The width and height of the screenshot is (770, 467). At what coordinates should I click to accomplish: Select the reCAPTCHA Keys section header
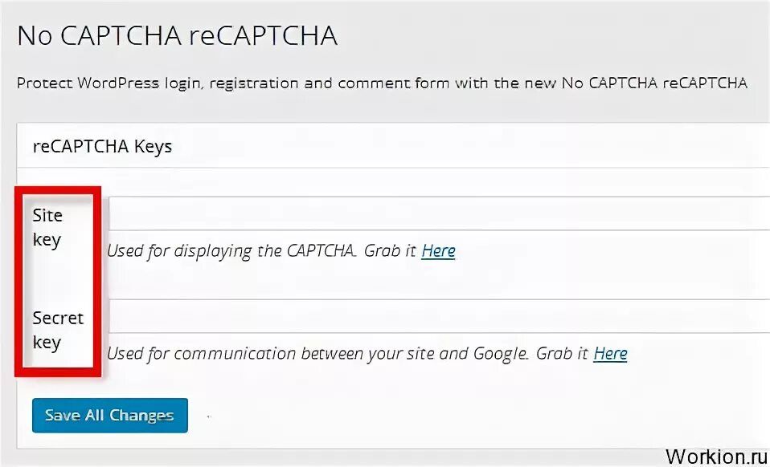(x=102, y=147)
